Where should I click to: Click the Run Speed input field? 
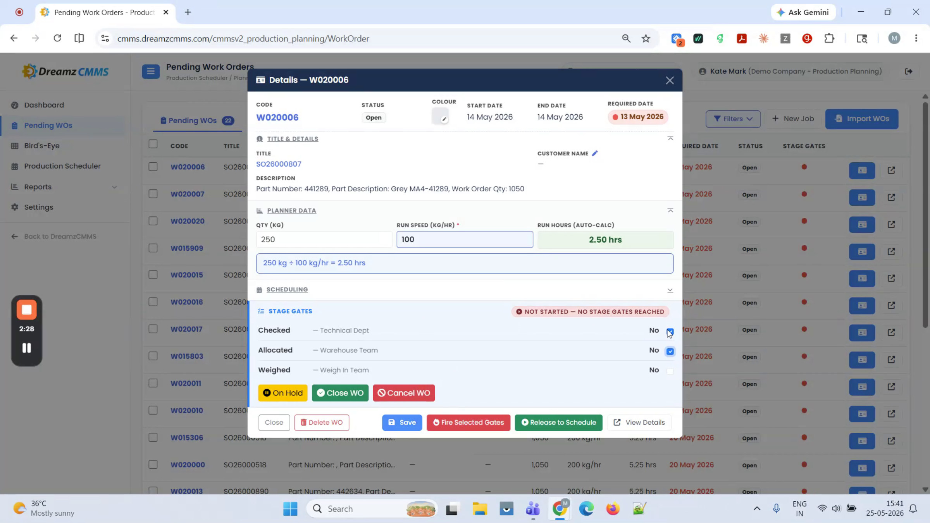[465, 239]
